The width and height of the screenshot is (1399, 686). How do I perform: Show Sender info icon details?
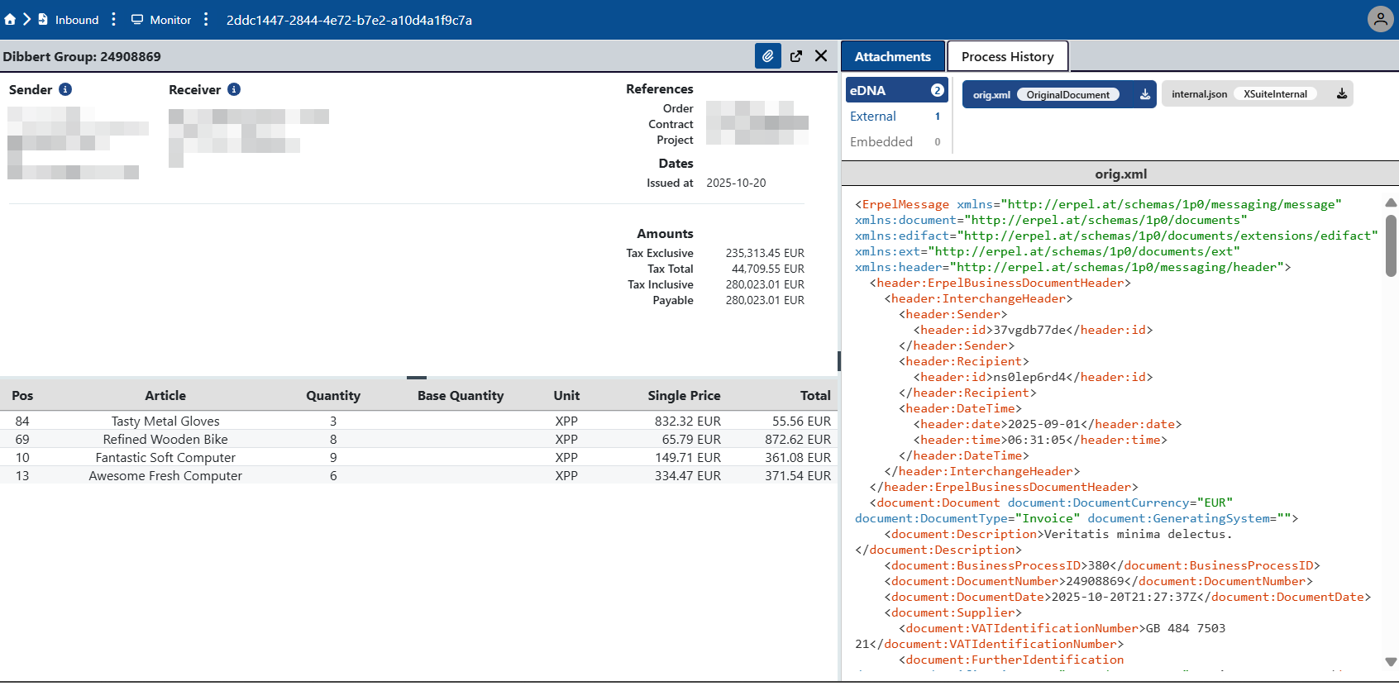pyautogui.click(x=65, y=89)
